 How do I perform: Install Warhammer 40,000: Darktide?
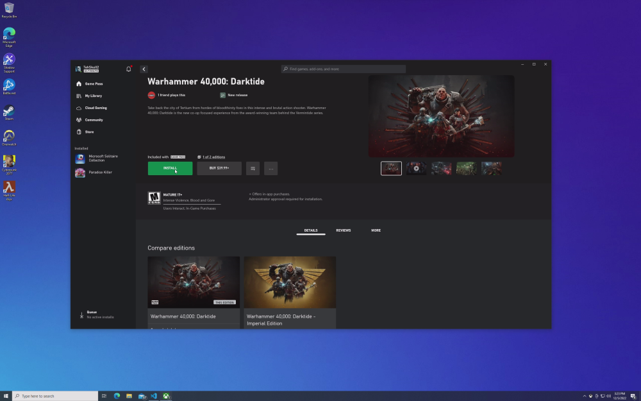170,168
